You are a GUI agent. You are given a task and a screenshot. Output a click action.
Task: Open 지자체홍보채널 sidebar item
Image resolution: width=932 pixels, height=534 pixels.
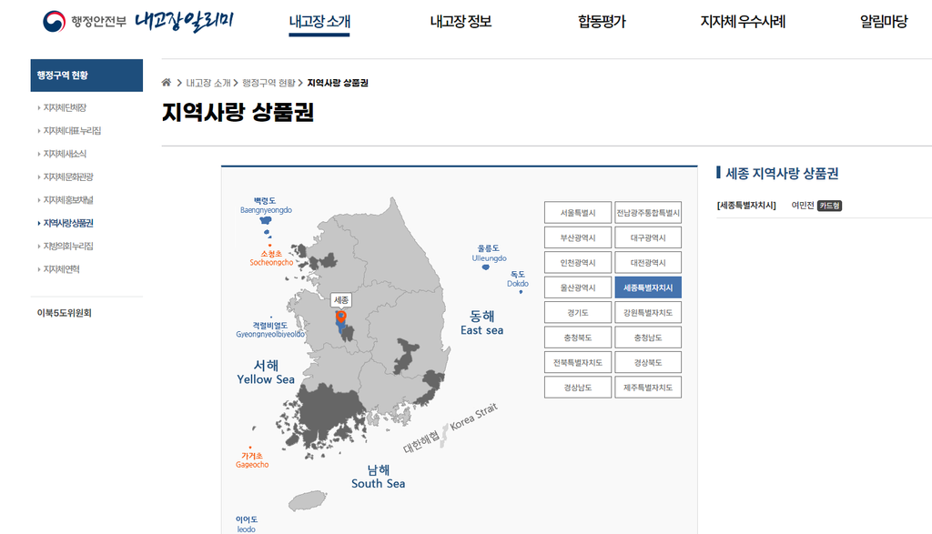click(x=68, y=200)
